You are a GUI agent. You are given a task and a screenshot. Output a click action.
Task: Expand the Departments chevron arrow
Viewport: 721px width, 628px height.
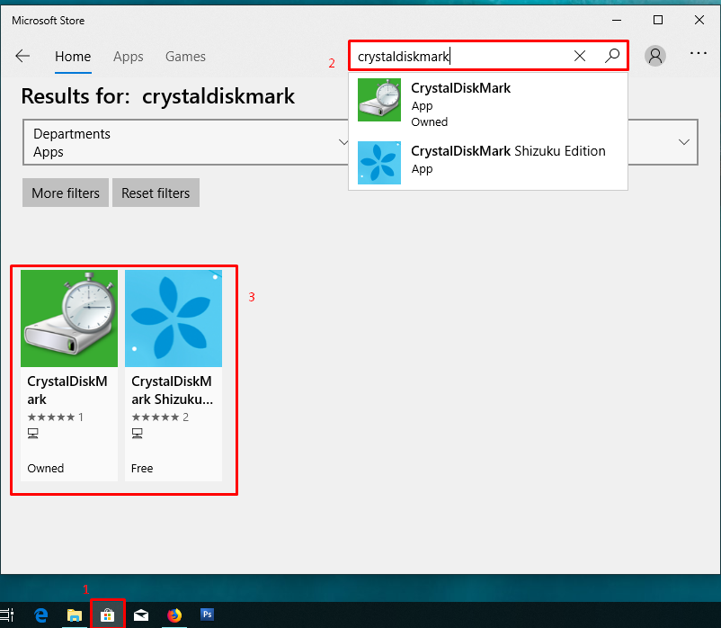tap(343, 142)
